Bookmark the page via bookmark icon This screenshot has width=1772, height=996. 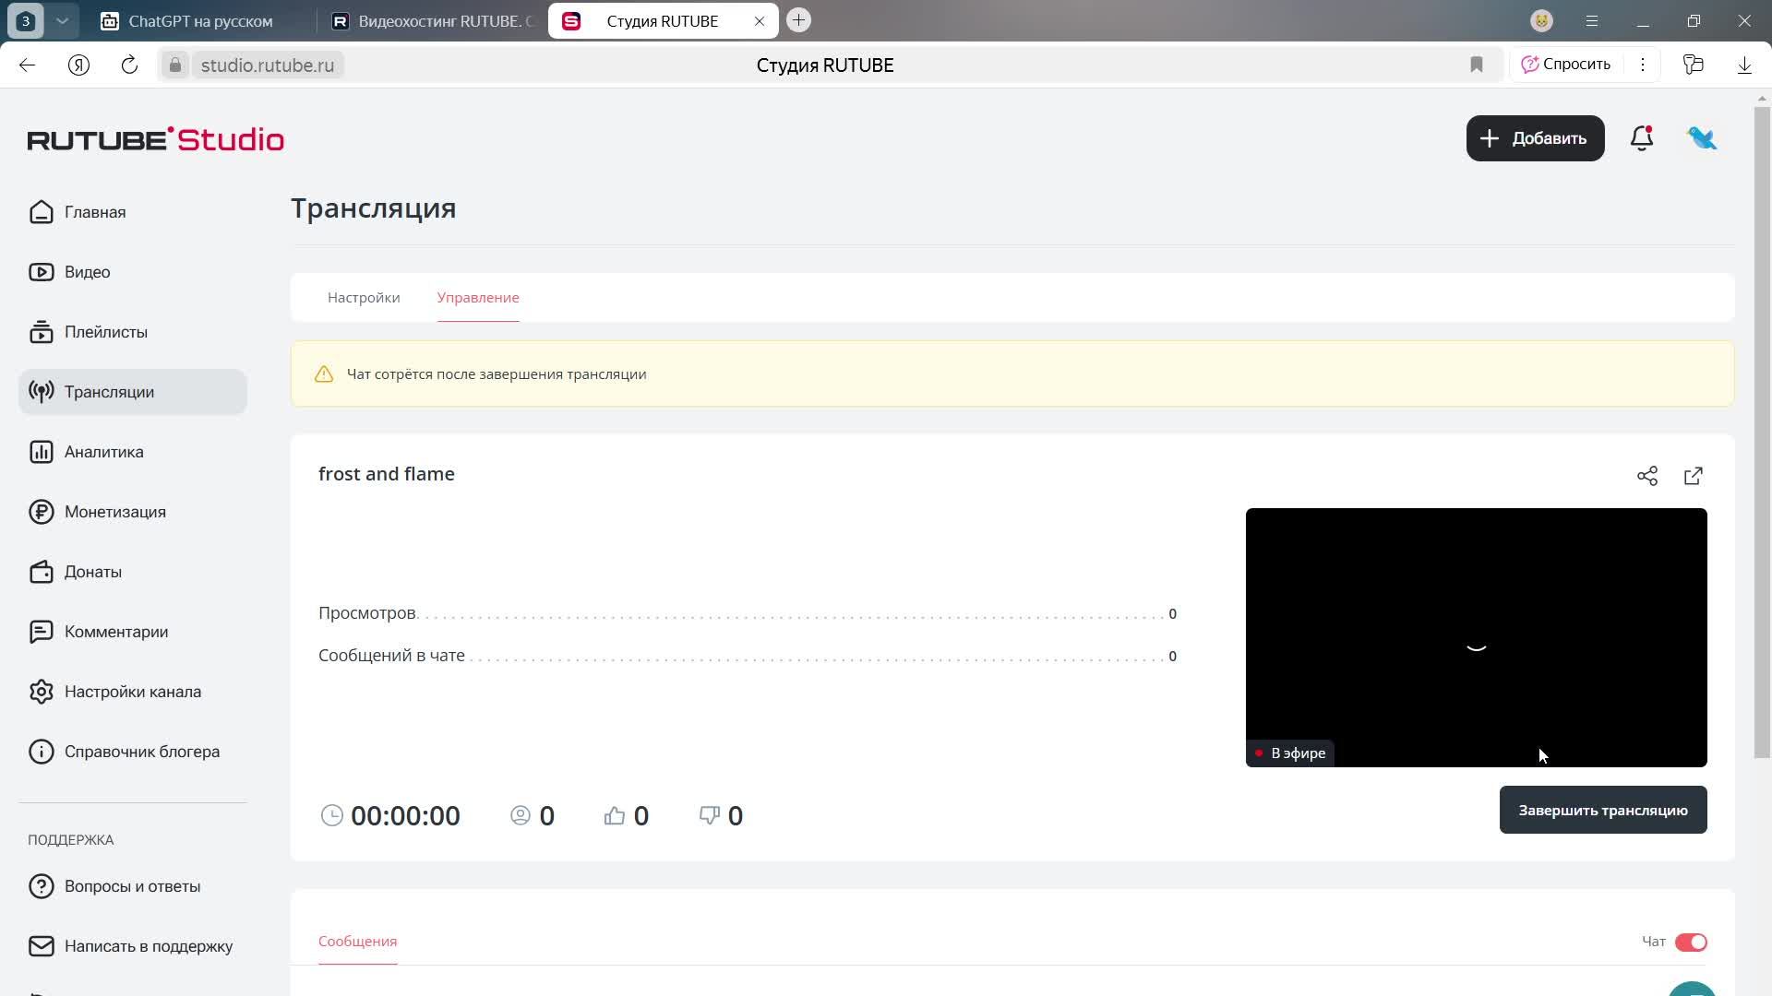[x=1477, y=65]
